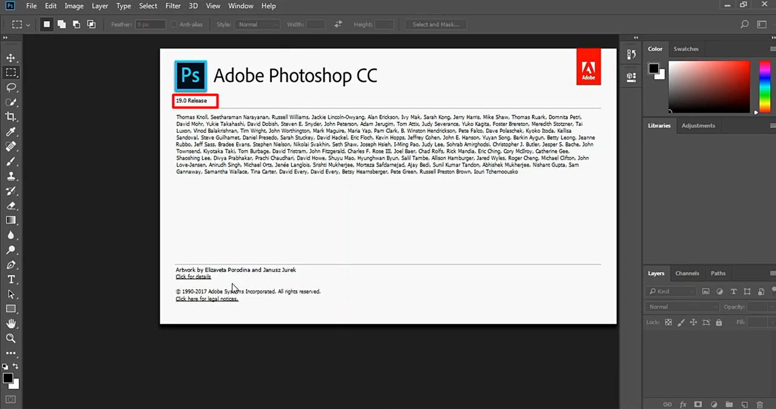Select the Blur tool
The height and width of the screenshot is (409, 776).
point(11,235)
